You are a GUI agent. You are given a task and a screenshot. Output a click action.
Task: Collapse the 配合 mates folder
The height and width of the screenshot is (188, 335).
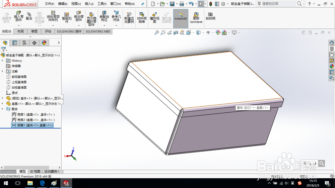pyautogui.click(x=3, y=109)
